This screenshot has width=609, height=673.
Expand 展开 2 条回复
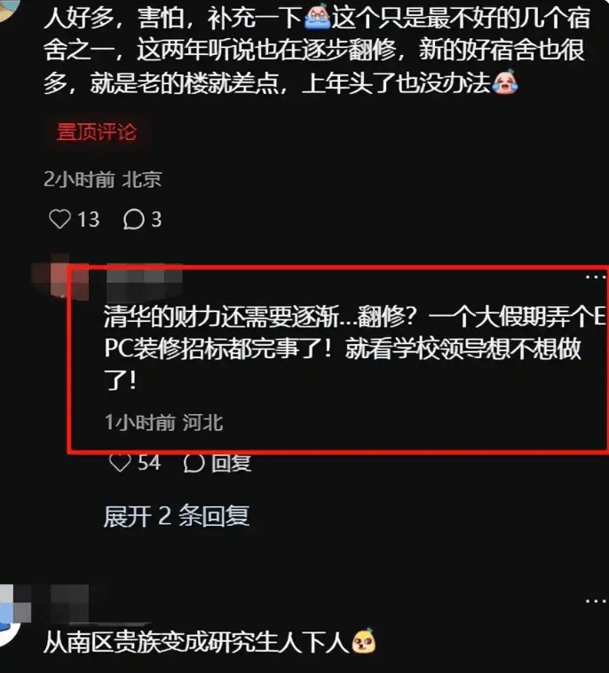pos(177,516)
